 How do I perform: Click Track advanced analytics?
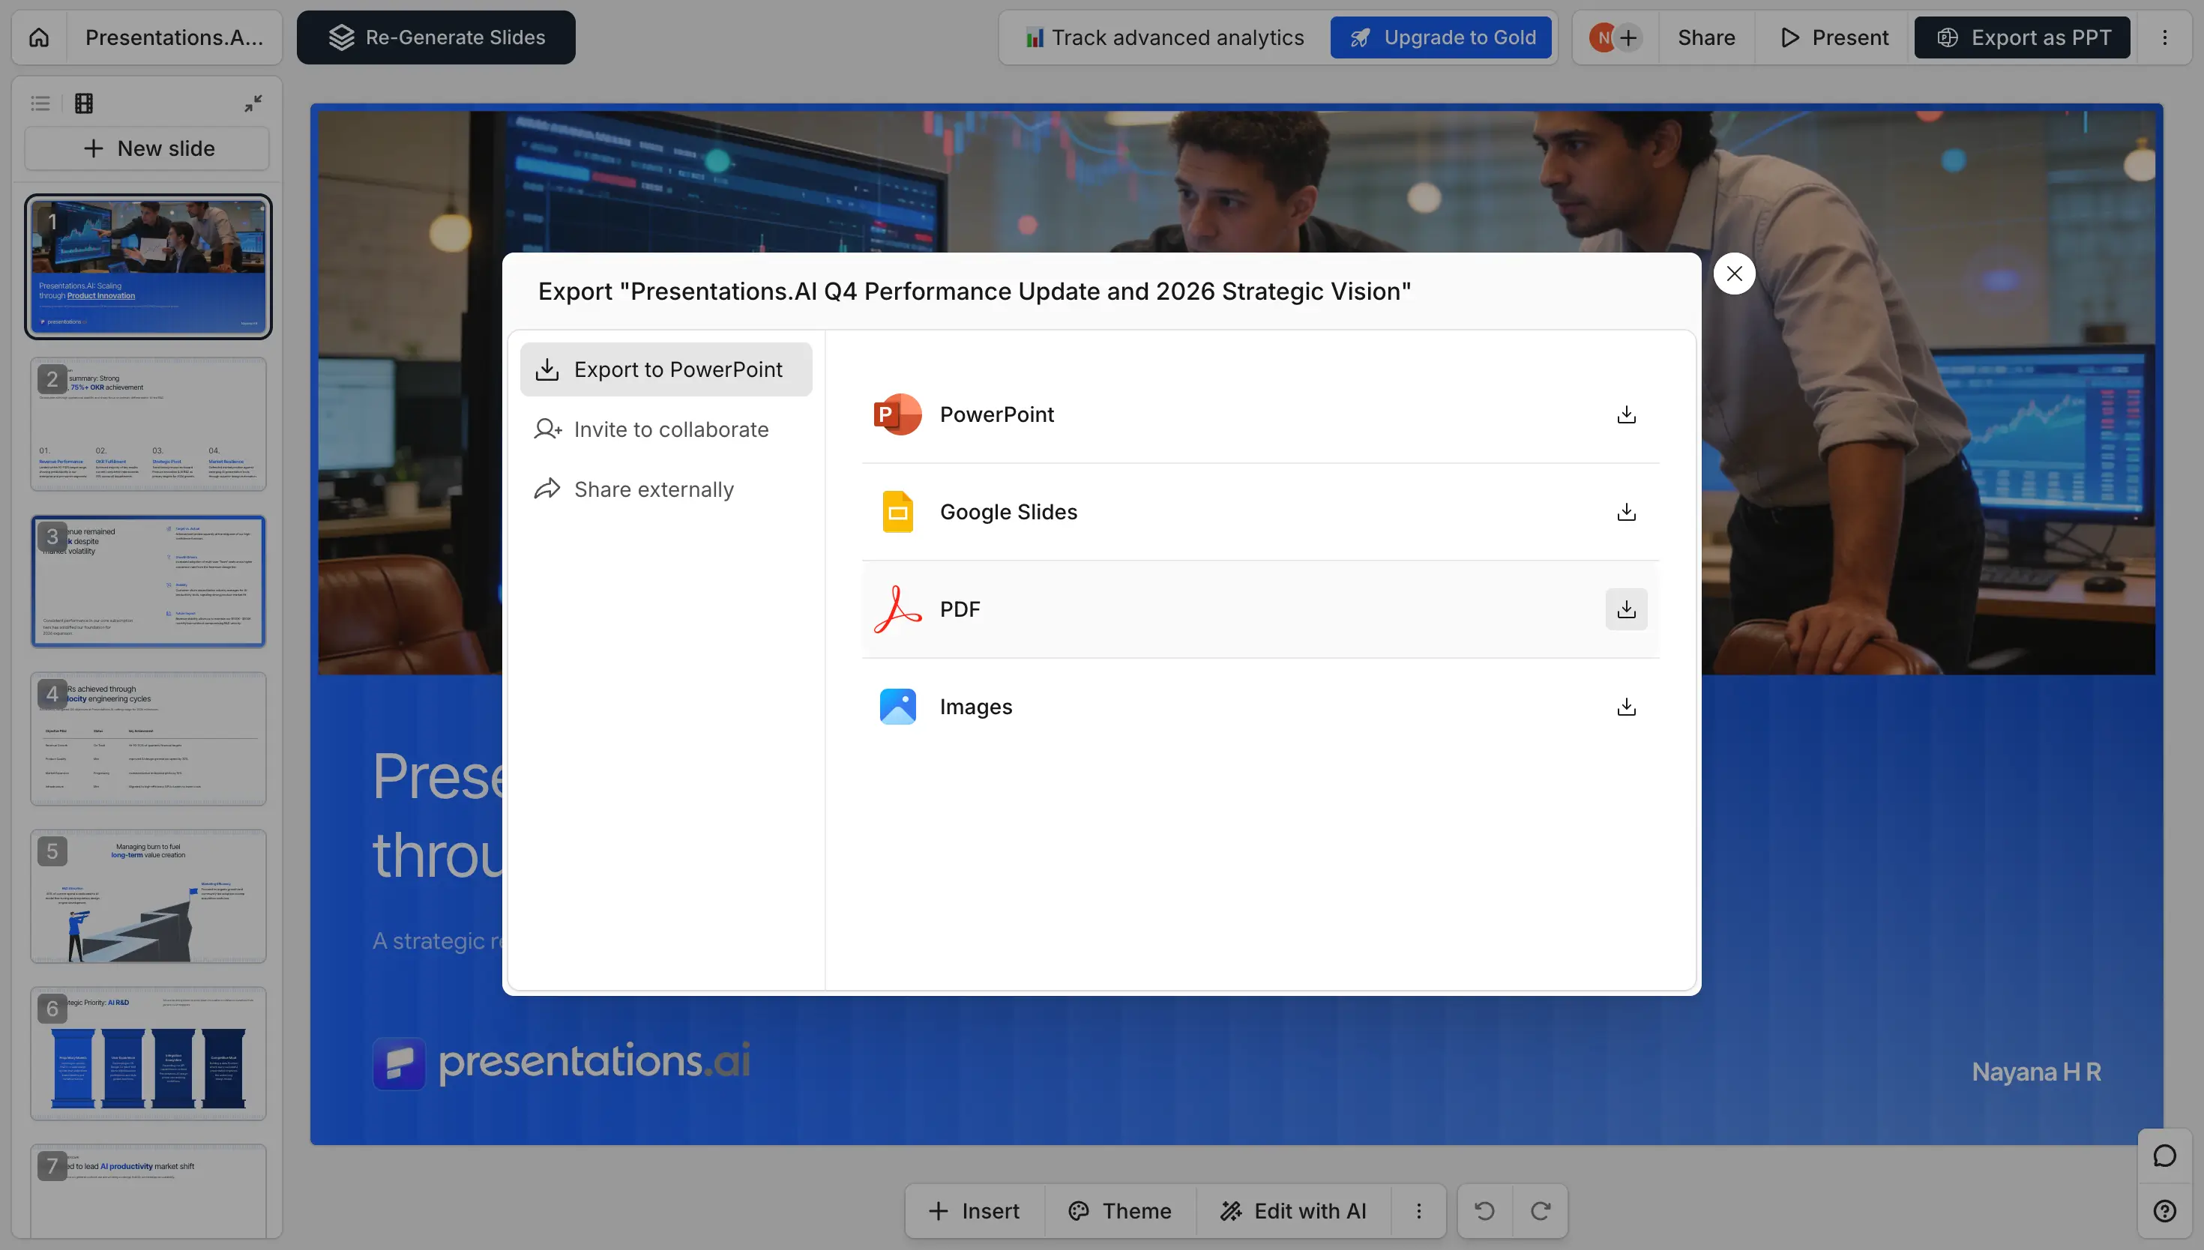coord(1164,37)
